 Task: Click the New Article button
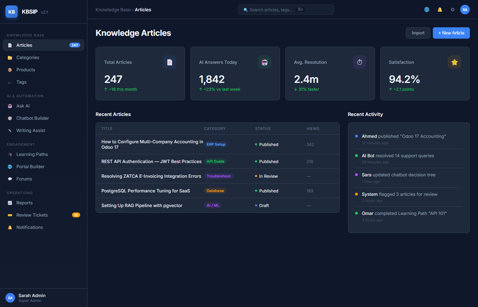[x=451, y=33]
